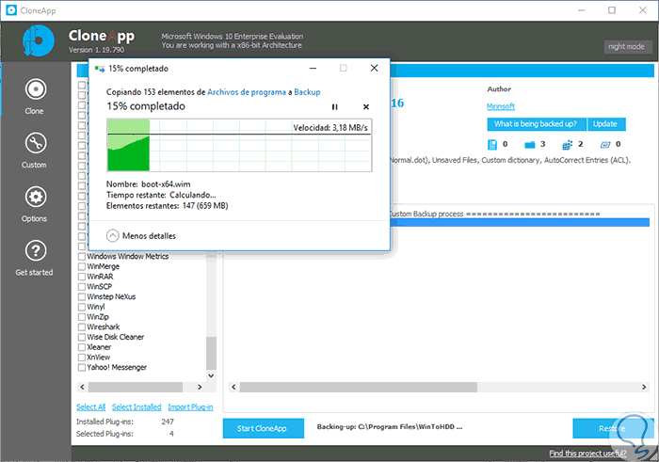Click the Installed Plug-ins count 247
The width and height of the screenshot is (659, 462).
click(x=168, y=422)
